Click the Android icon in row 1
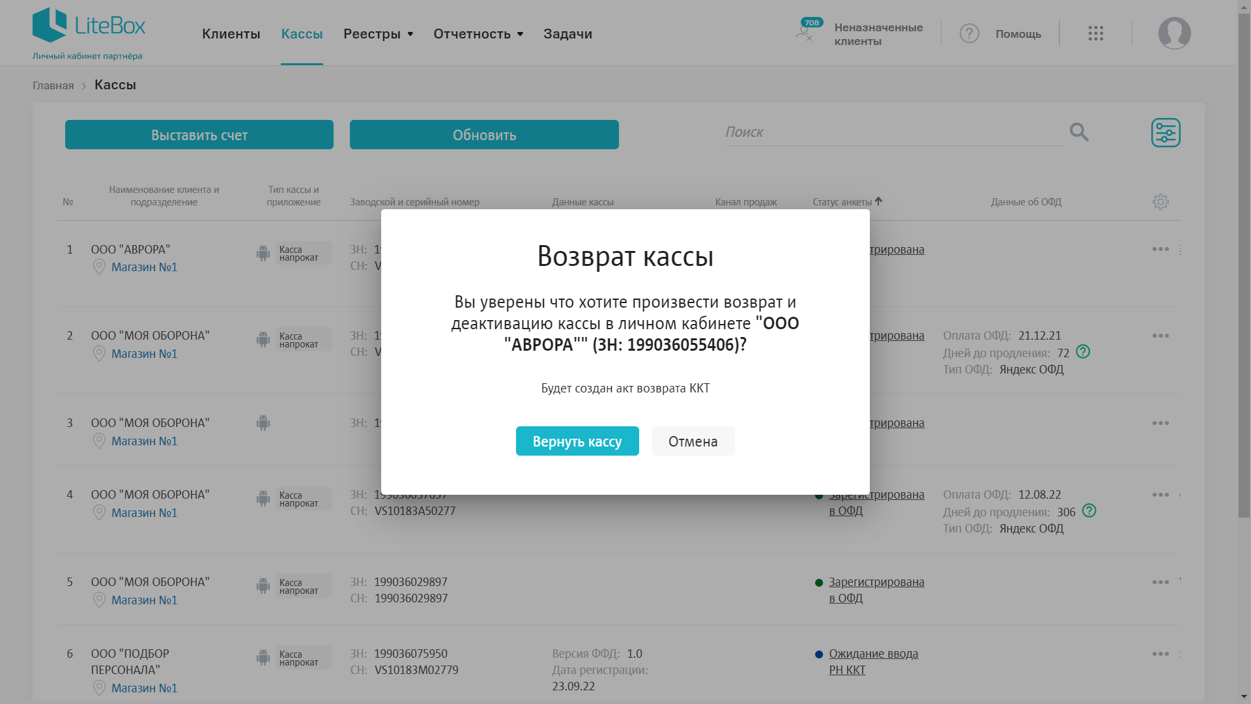The height and width of the screenshot is (704, 1251). coord(263,254)
